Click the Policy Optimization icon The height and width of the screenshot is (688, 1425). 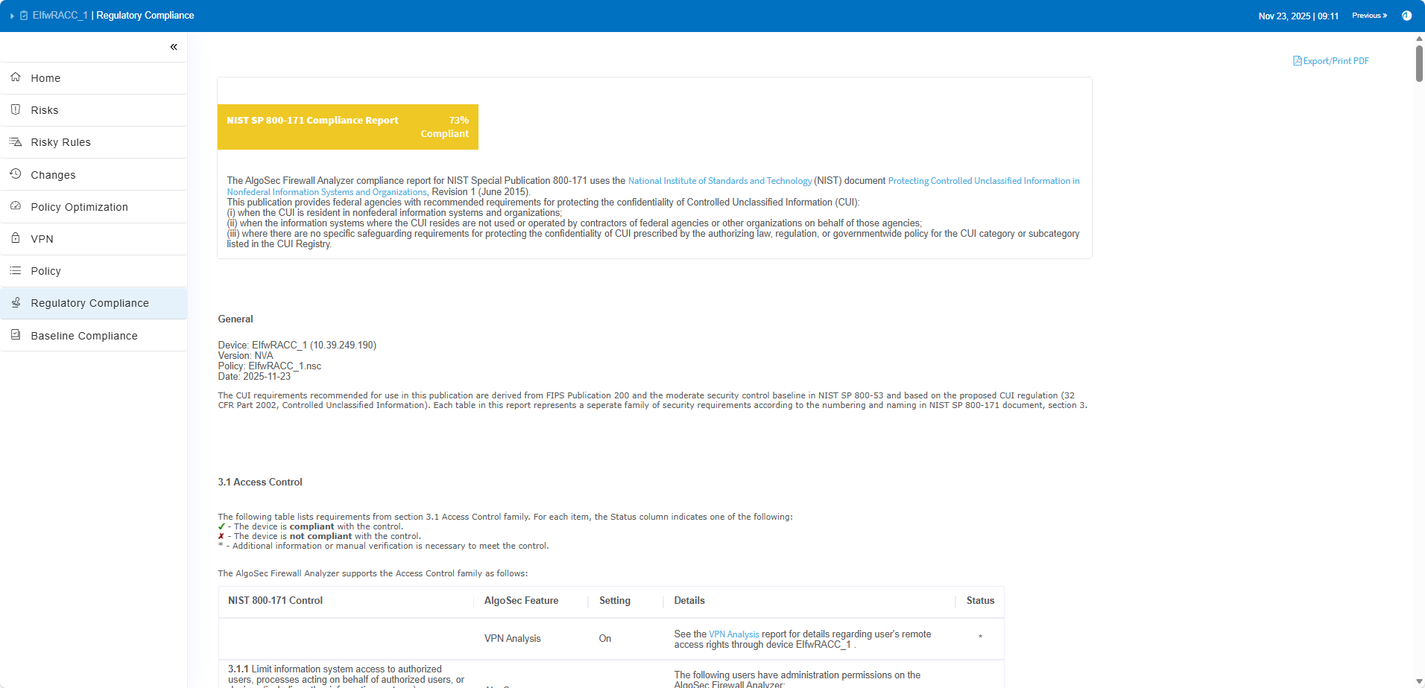tap(16, 206)
